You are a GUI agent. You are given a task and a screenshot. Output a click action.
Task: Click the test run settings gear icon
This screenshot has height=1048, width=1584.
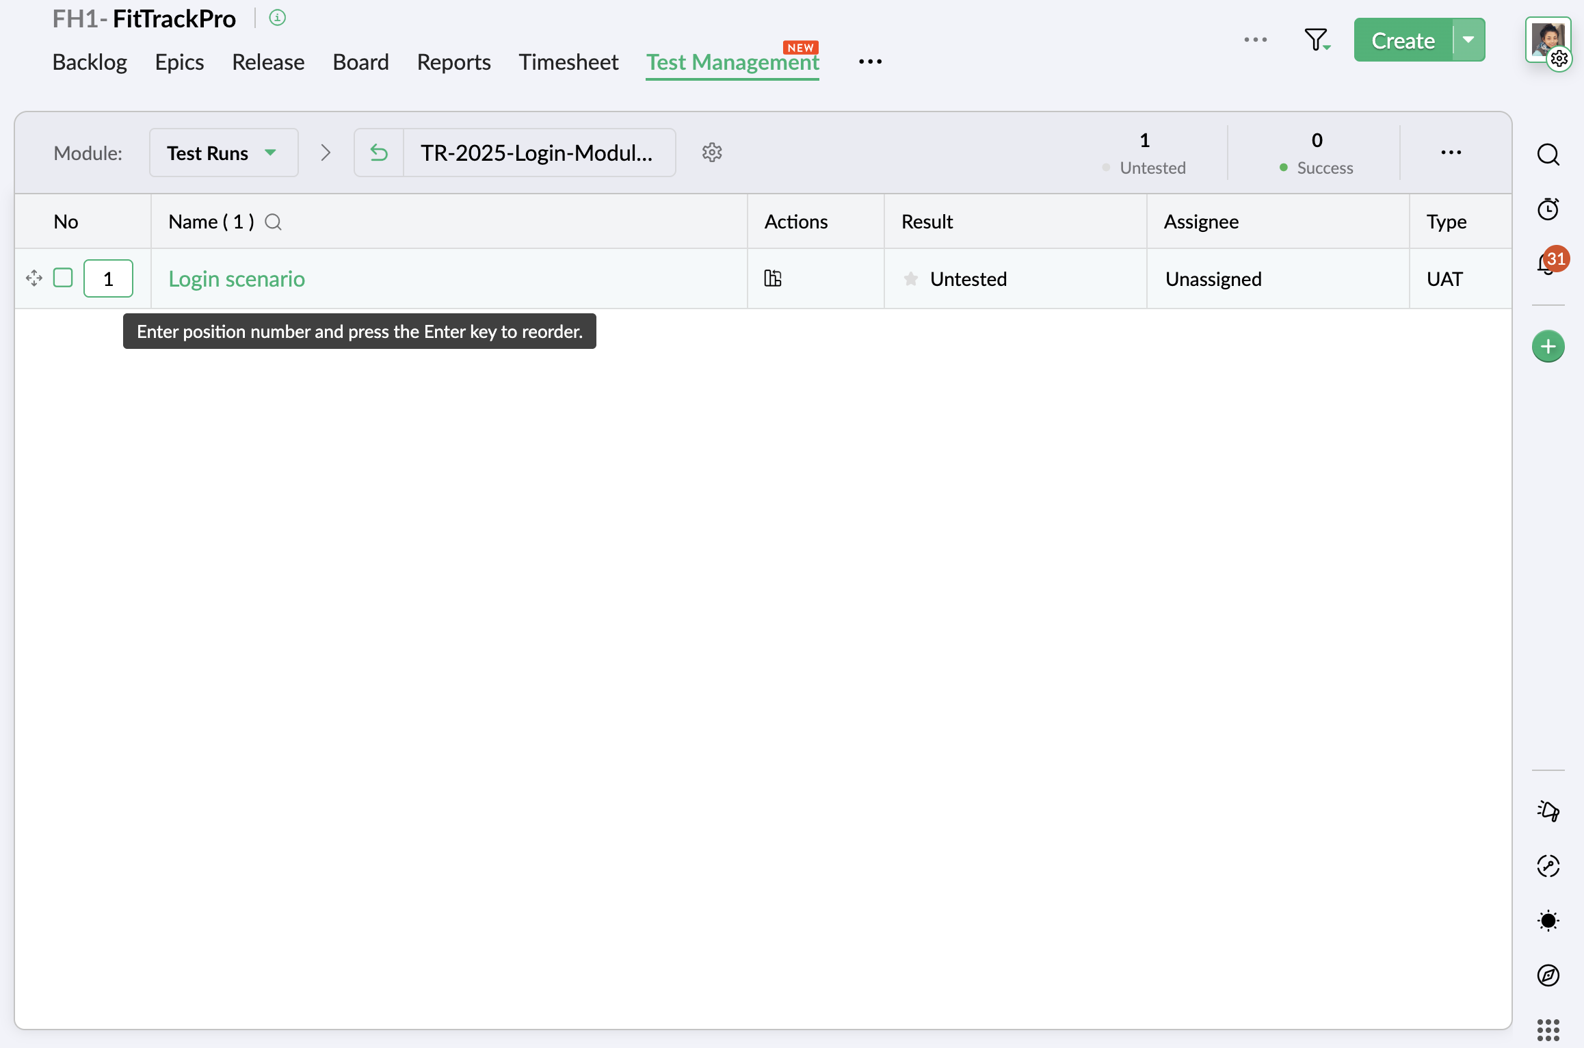(712, 153)
